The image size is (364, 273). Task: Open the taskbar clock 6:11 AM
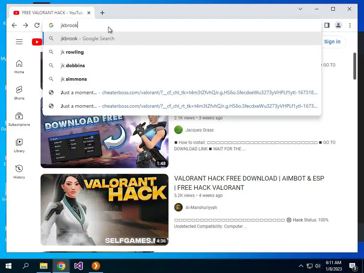tap(333, 266)
